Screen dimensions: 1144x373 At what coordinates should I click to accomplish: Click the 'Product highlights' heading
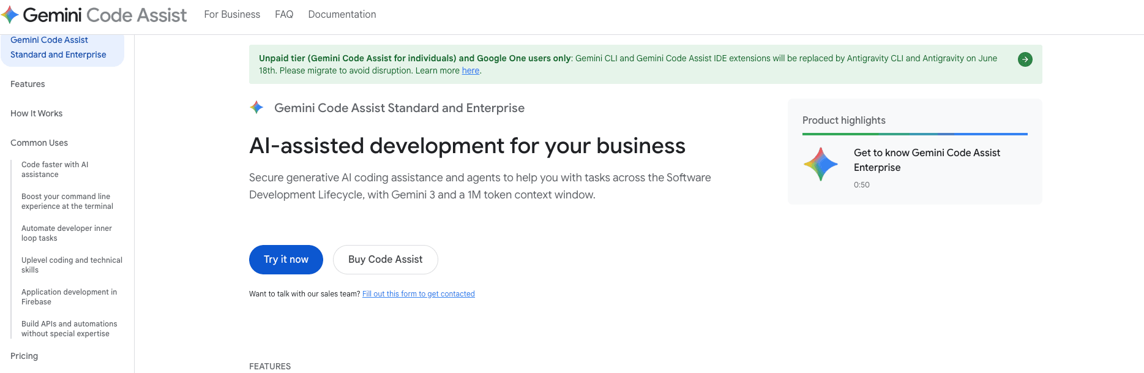[844, 121]
